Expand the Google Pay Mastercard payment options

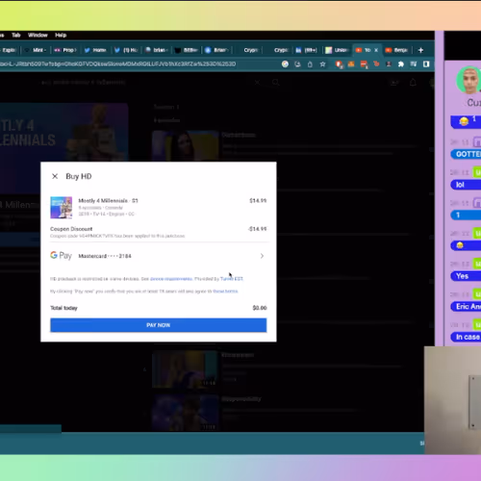(262, 256)
